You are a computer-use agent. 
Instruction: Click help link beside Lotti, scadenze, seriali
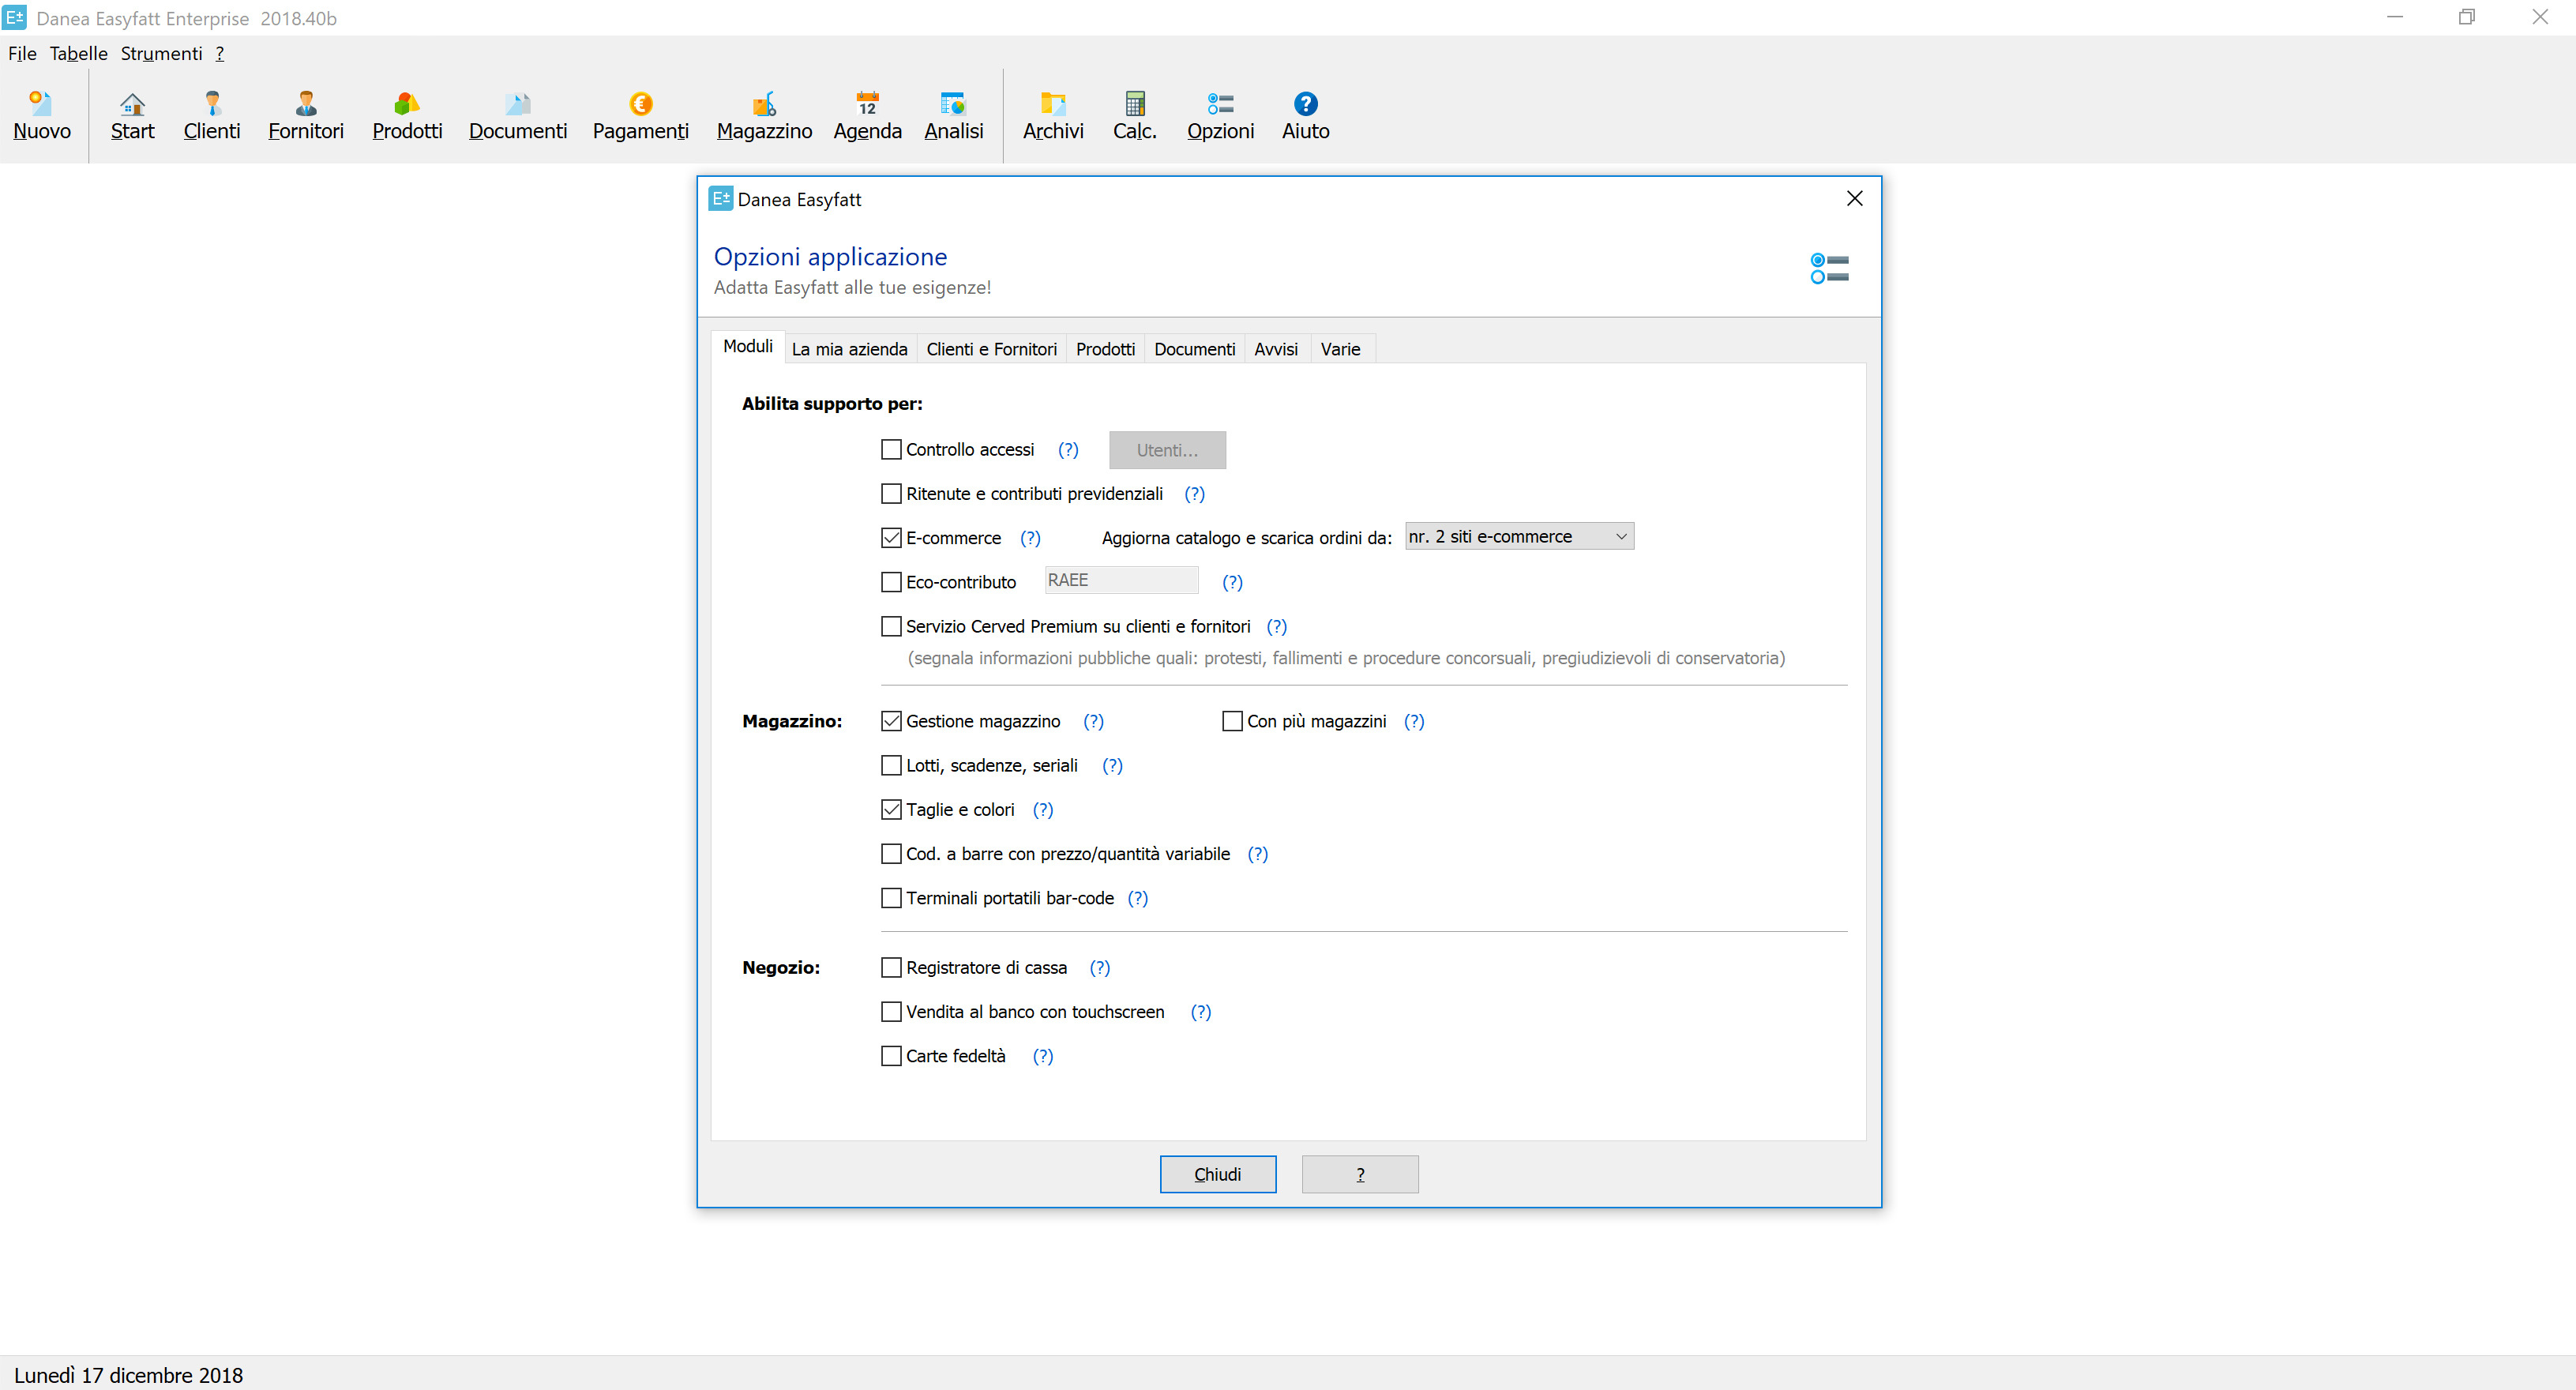click(x=1112, y=766)
